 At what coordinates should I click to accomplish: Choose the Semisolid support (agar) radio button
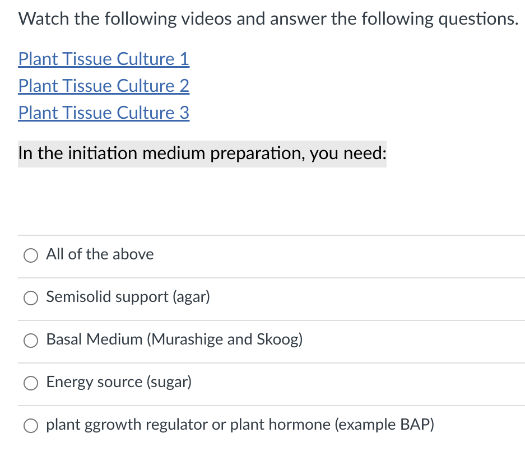click(x=30, y=297)
